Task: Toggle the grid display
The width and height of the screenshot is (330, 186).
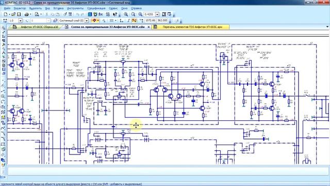Action: 111,21
